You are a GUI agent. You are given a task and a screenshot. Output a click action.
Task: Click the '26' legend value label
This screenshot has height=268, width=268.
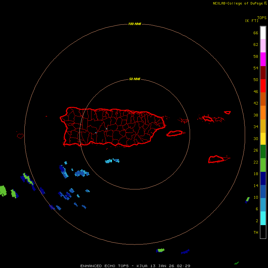pos(256,150)
